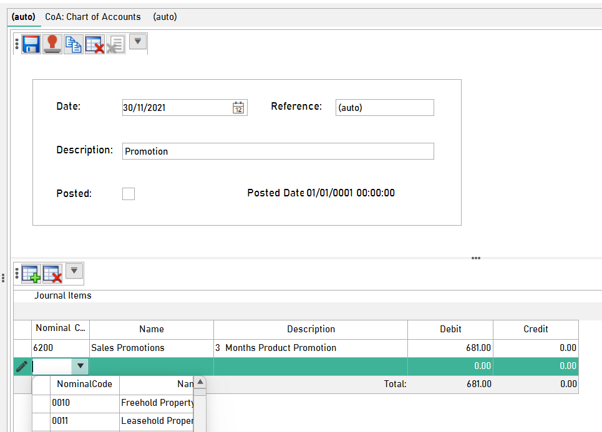Open the Nominal Code dropdown
This screenshot has width=602, height=432.
click(80, 366)
